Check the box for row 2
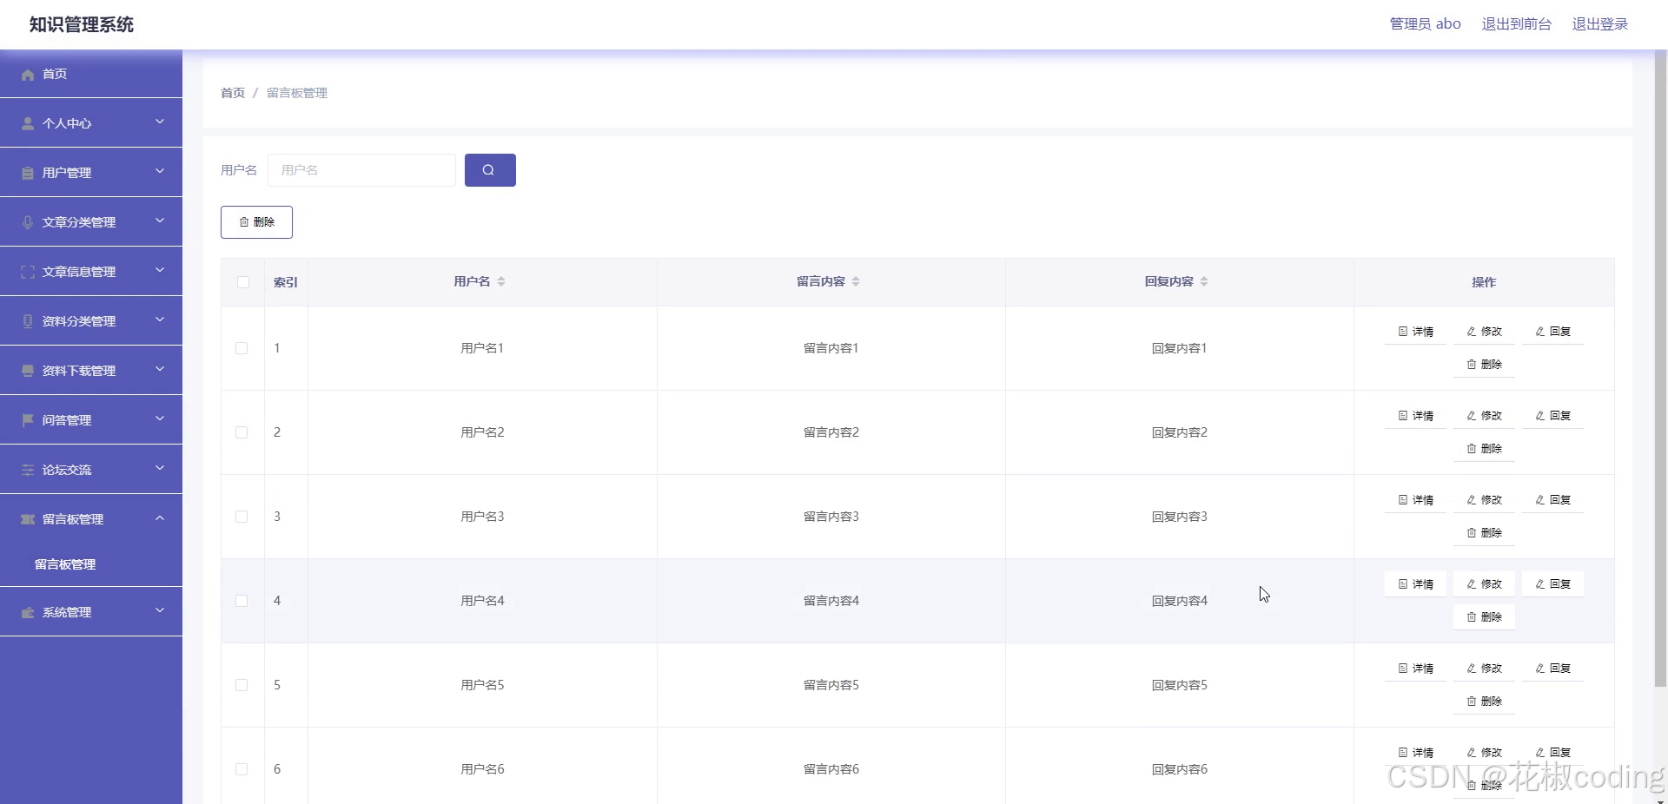This screenshot has width=1668, height=804. point(242,432)
